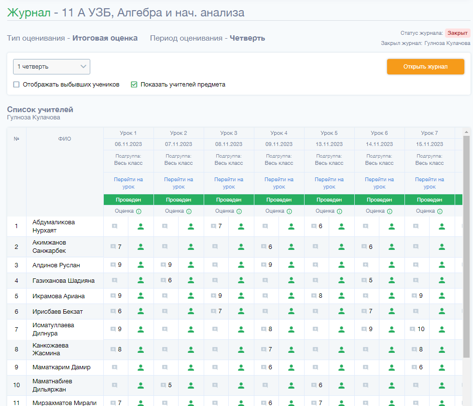
Task: Follow 'Перейти на урок' under Урок 3
Action: (229, 183)
